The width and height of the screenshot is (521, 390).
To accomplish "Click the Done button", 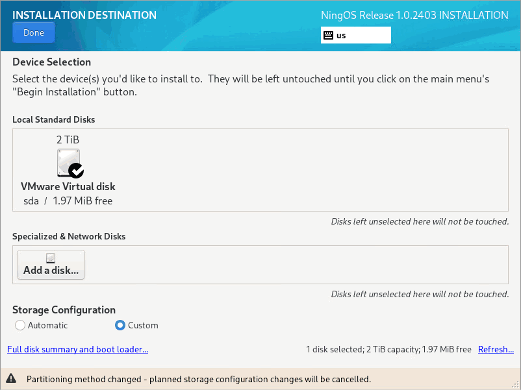I will click(34, 32).
